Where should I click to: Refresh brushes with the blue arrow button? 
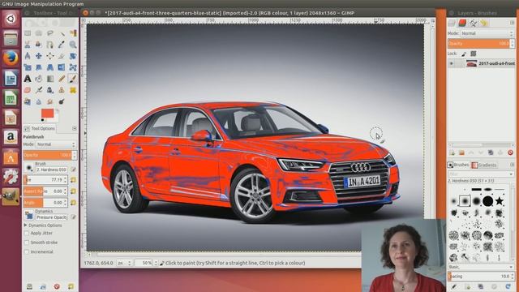(x=508, y=286)
